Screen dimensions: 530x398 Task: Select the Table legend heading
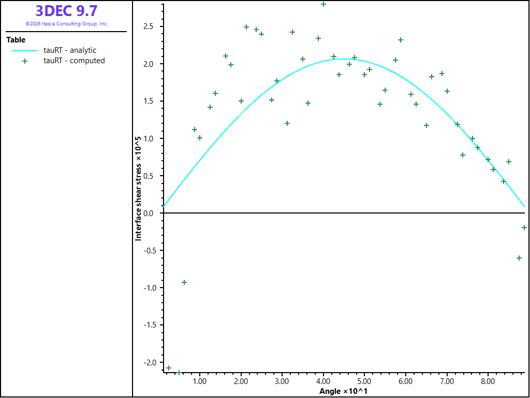16,39
